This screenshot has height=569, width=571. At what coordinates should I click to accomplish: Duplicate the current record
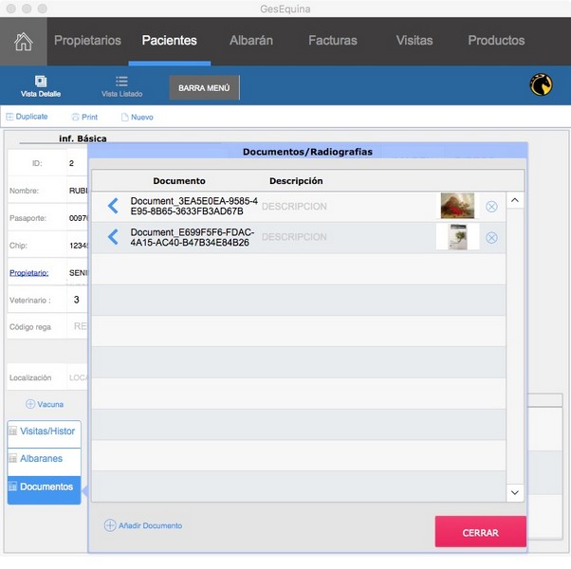27,117
